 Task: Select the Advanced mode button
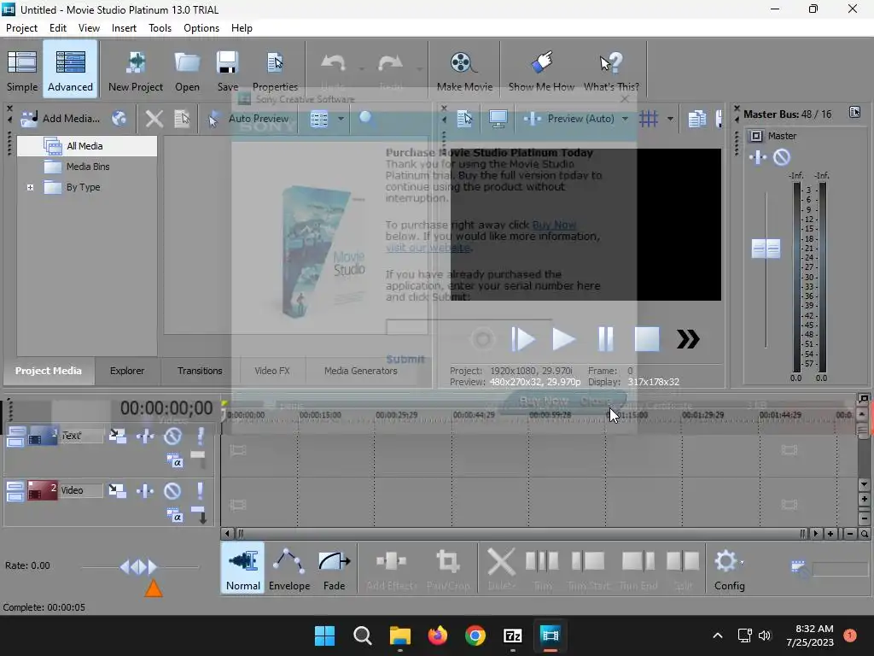pyautogui.click(x=70, y=70)
